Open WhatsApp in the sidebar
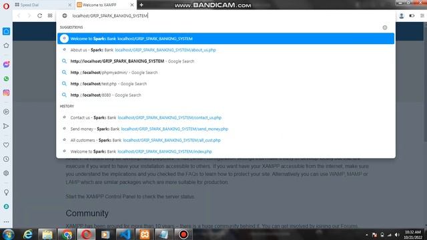Viewport: 427px width, 240px height. pyautogui.click(x=6, y=79)
